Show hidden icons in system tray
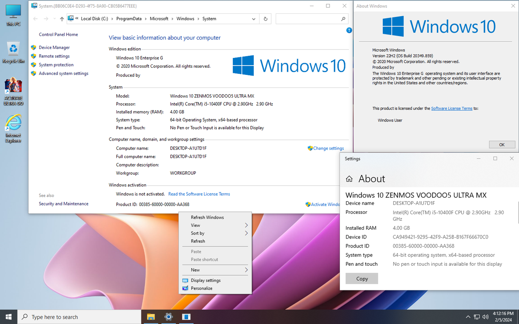This screenshot has width=519, height=324. click(468, 317)
